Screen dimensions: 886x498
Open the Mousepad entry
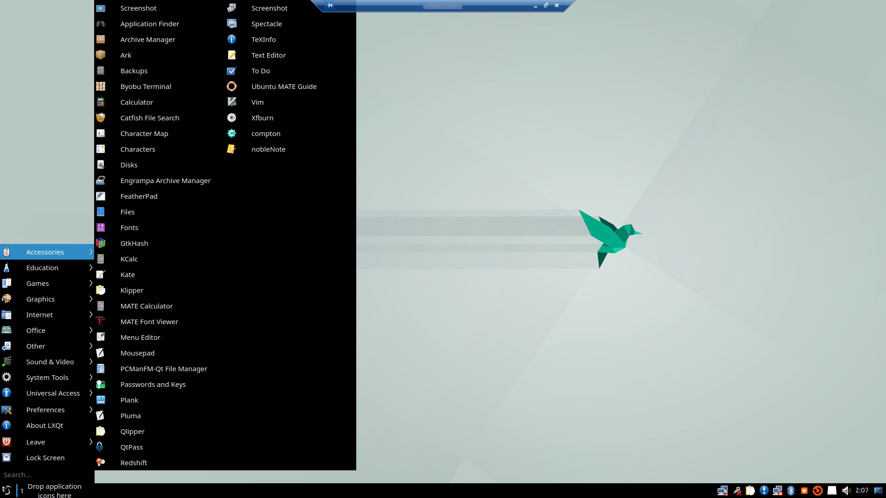coord(160,353)
